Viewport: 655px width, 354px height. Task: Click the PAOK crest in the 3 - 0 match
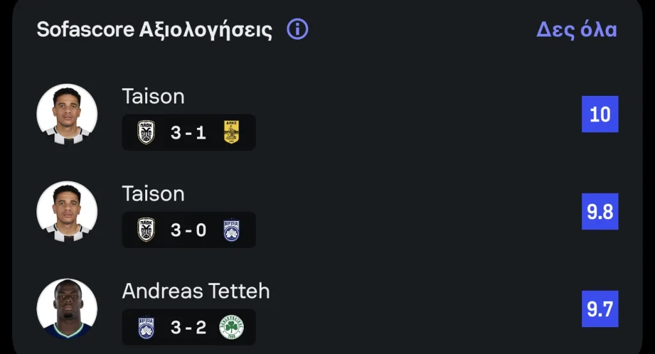146,230
